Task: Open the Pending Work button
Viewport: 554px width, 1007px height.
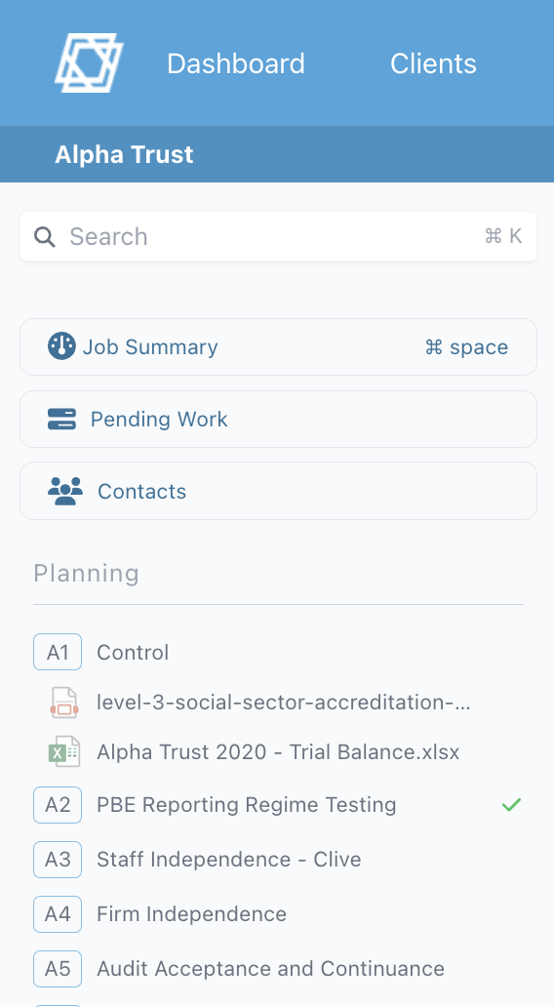Action: click(x=279, y=419)
